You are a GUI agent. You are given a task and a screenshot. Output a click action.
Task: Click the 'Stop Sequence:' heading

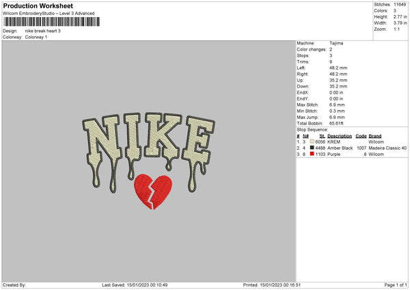pyautogui.click(x=312, y=130)
